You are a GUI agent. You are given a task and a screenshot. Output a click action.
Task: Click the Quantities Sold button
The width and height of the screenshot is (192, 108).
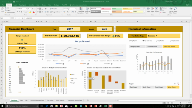[154, 46]
